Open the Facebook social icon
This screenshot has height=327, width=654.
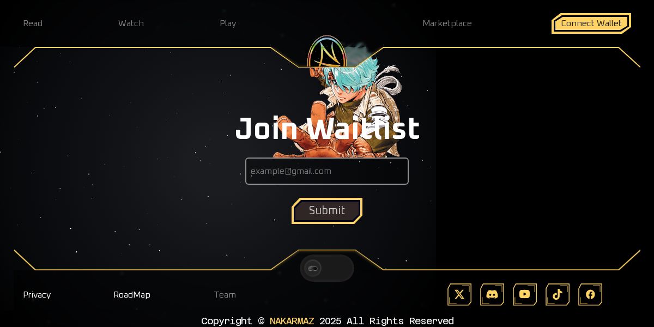pyautogui.click(x=590, y=294)
